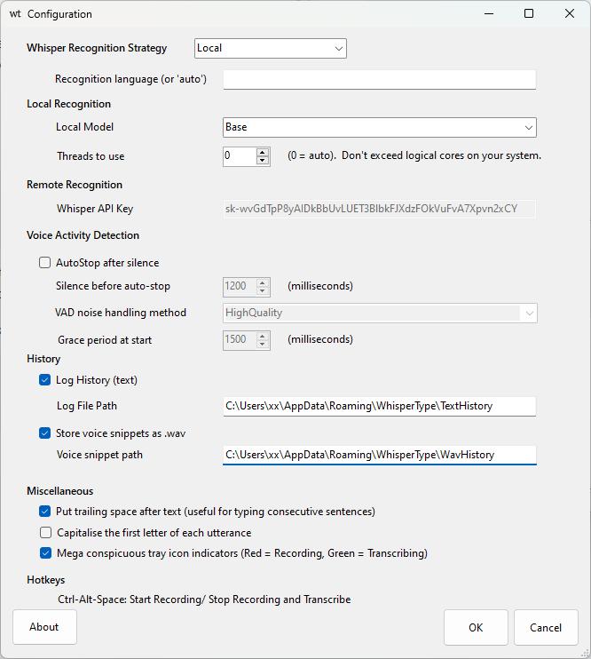This screenshot has height=659, width=591.
Task: Confirm settings with OK button
Action: [476, 628]
